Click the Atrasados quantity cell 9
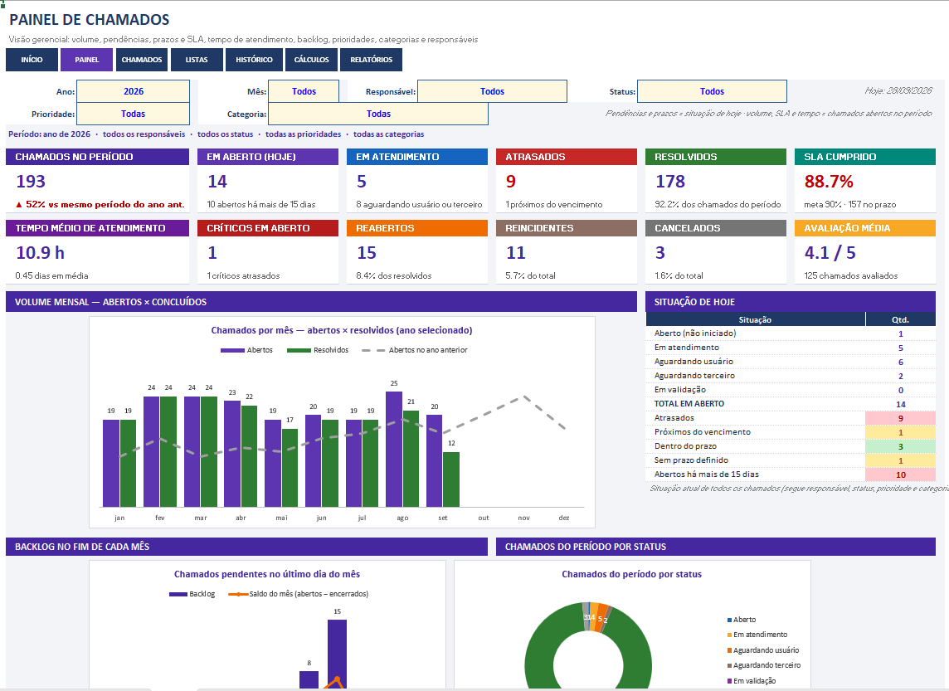This screenshot has width=949, height=691. tap(901, 418)
